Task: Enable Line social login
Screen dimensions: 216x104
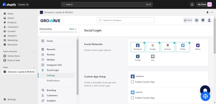Action: pyautogui.click(x=153, y=58)
